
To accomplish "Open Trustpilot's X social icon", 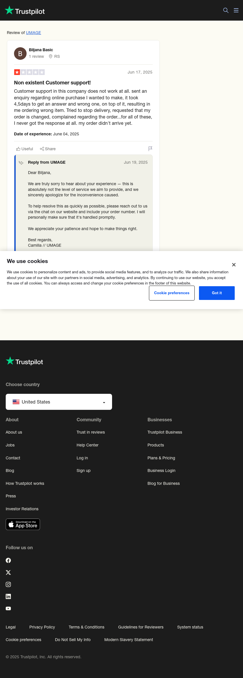I will pos(8,572).
